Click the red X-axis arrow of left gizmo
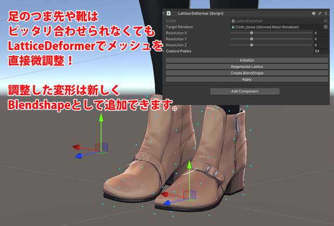The height and width of the screenshot is (226, 334). (x=76, y=147)
